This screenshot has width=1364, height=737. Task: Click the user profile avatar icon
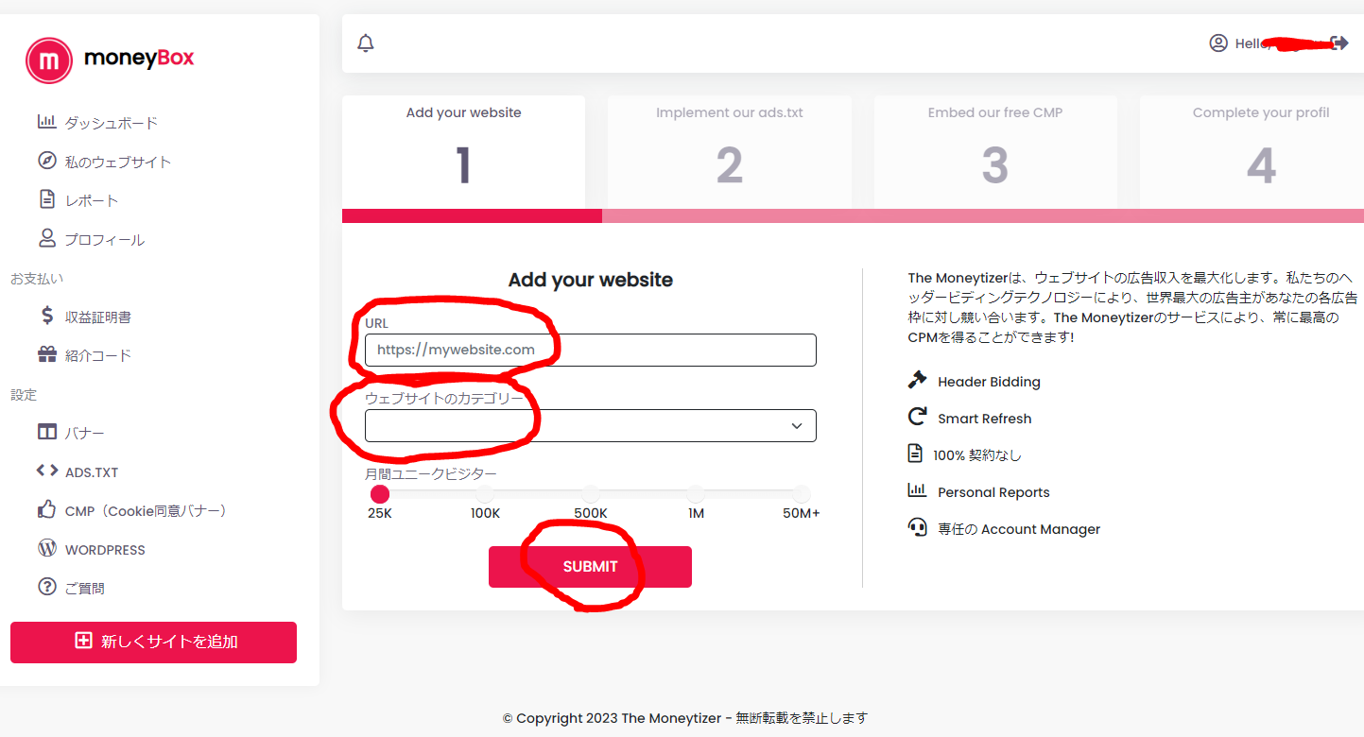[1217, 43]
